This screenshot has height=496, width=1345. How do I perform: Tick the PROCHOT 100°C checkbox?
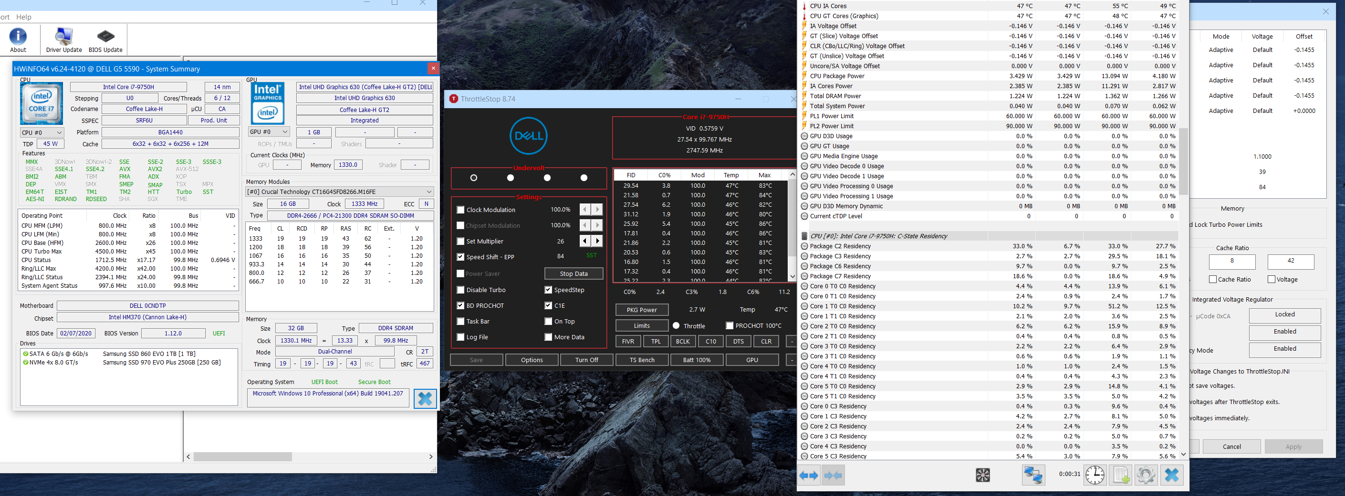click(730, 325)
